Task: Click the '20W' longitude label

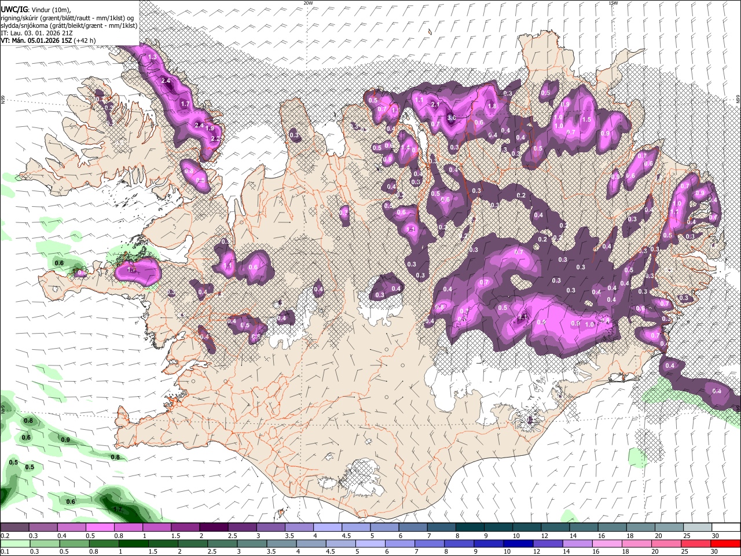Action: click(309, 3)
